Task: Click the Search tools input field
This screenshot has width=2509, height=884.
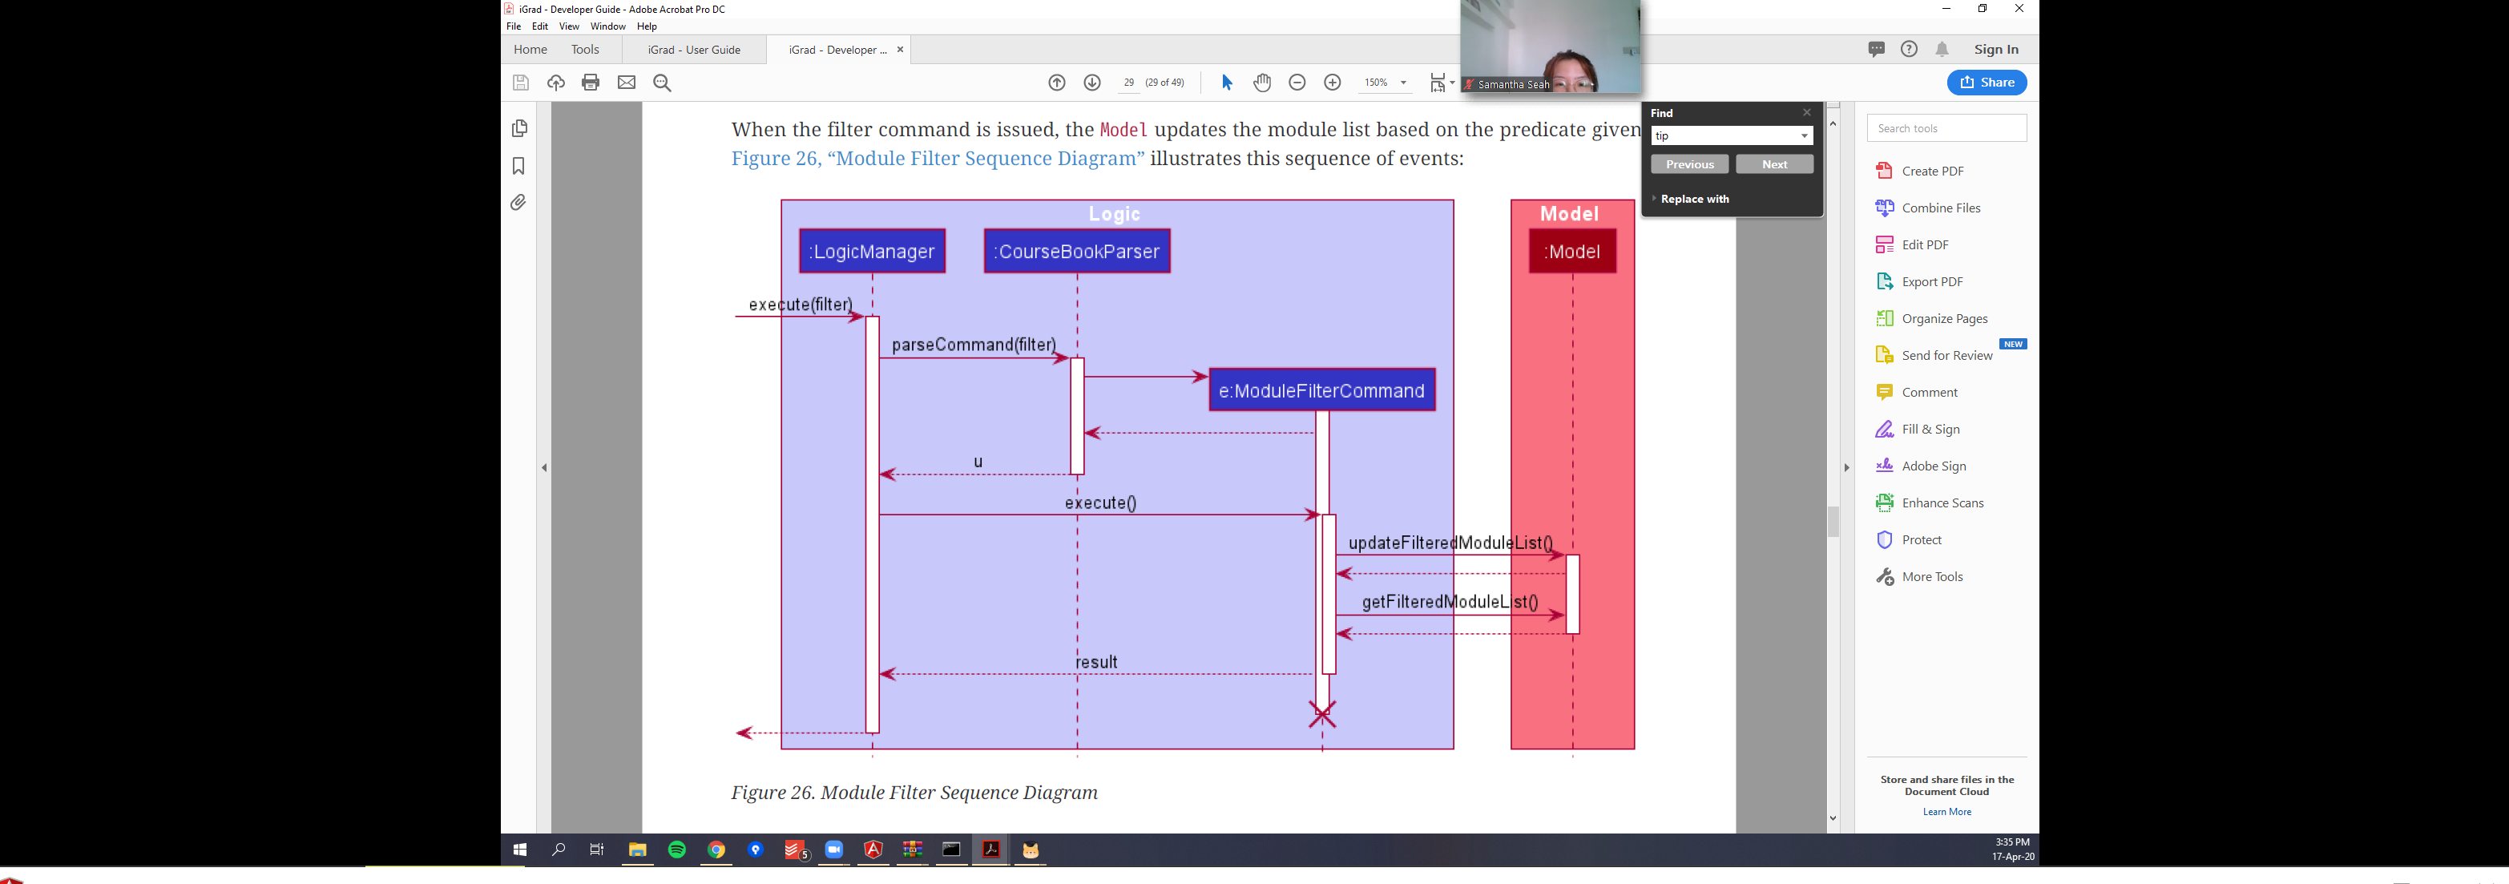Action: click(x=1946, y=129)
